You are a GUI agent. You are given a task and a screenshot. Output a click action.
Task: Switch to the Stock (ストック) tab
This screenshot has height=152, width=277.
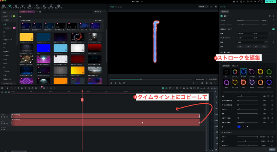[9, 7]
